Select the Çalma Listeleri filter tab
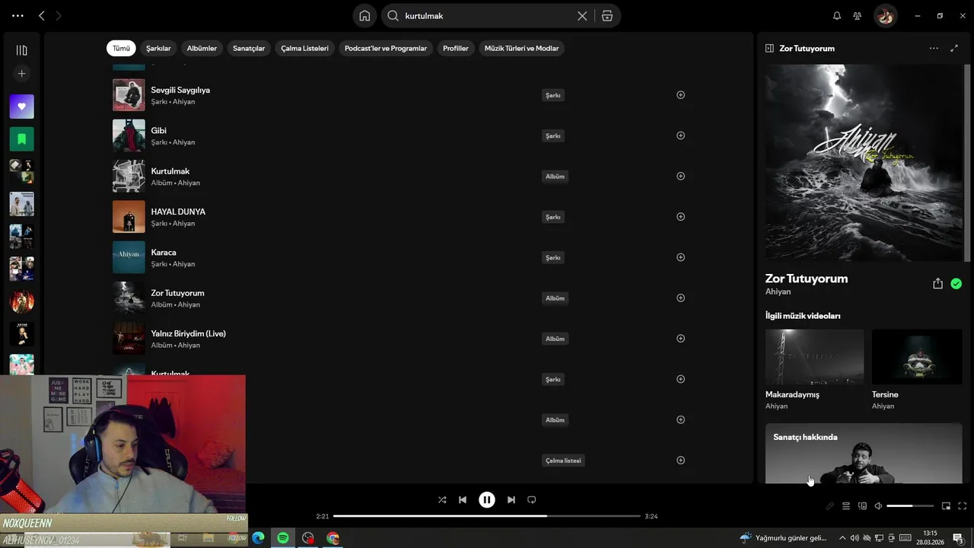The image size is (974, 548). pos(304,48)
